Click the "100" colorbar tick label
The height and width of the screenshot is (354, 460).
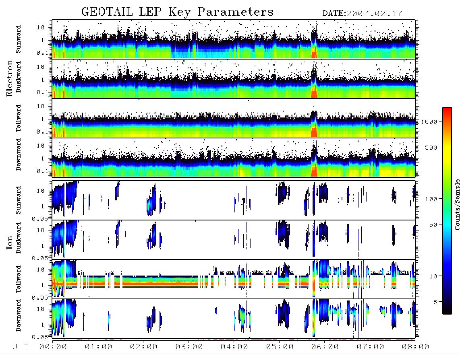(431, 199)
